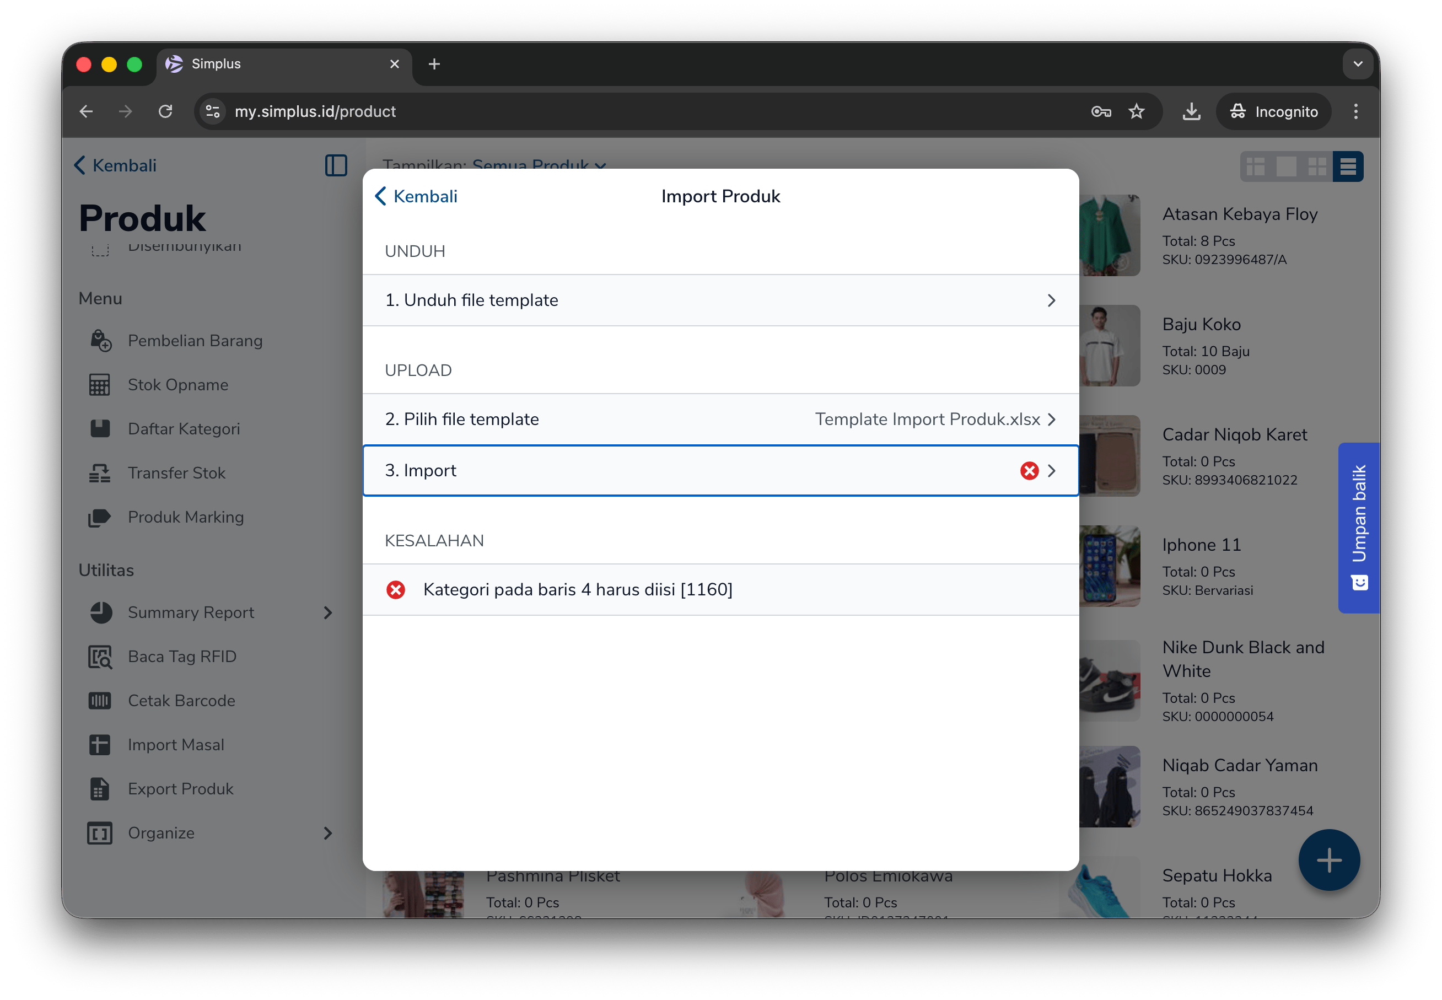Select Export Produk from Utilitas

(x=180, y=789)
